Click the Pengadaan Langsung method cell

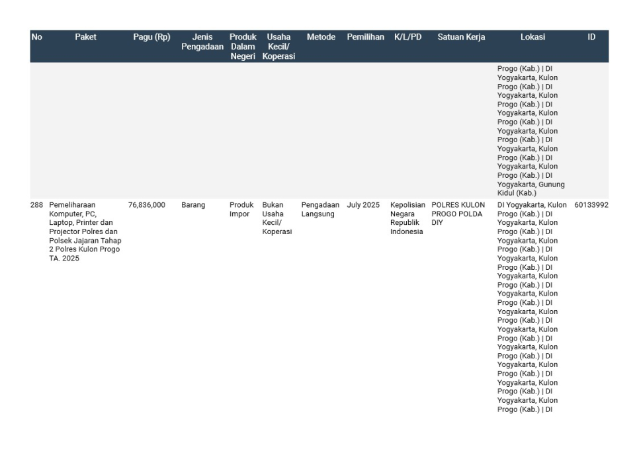(320, 210)
